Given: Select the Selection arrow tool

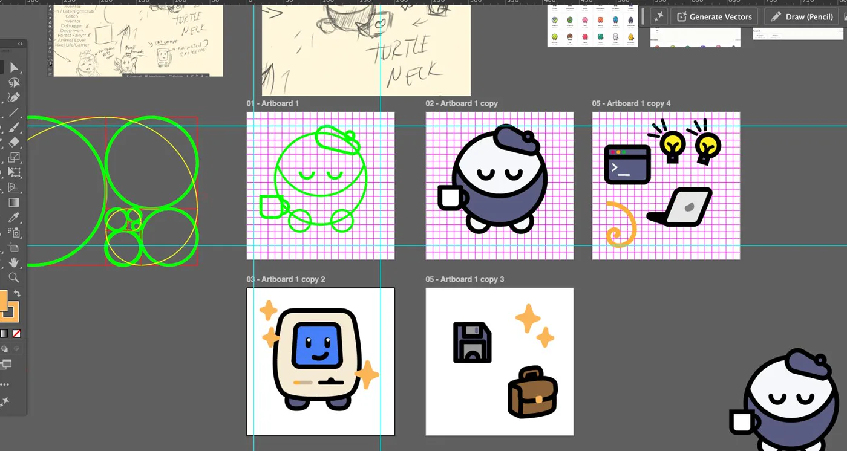Looking at the screenshot, I should (14, 68).
